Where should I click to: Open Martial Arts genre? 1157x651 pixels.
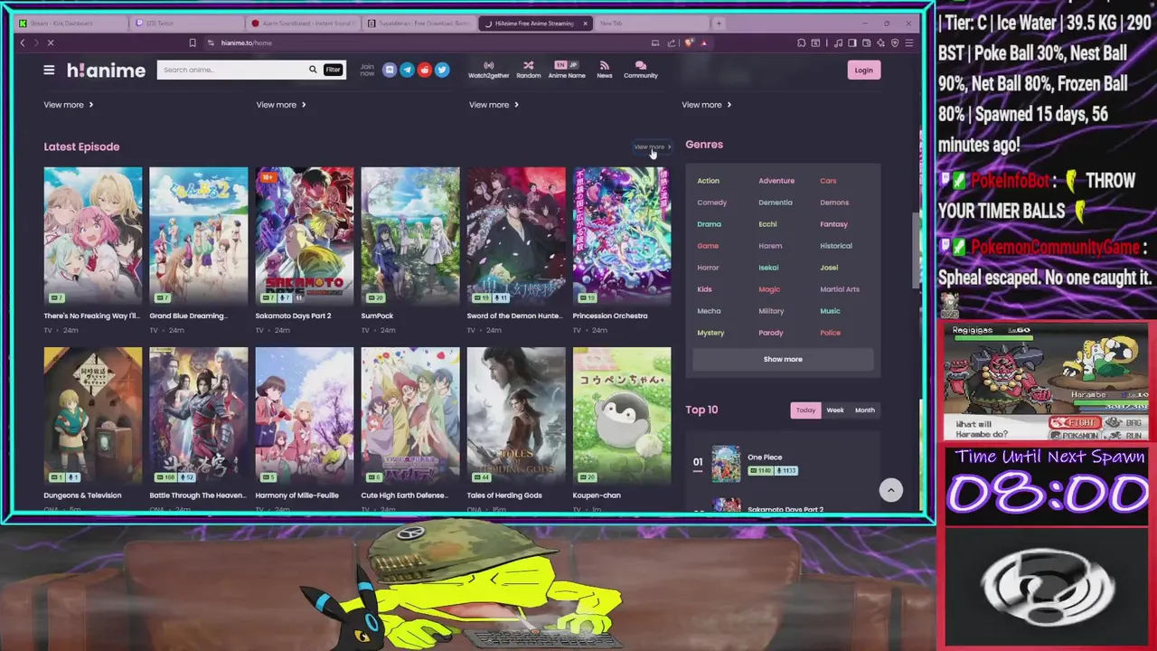coord(839,289)
